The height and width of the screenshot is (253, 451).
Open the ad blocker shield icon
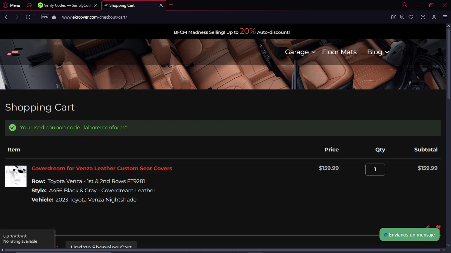point(402,17)
